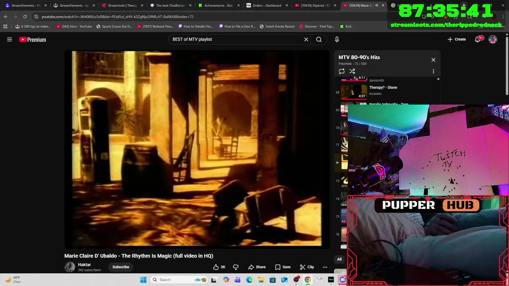Subscribe to Haktar channel
Image resolution: width=509 pixels, height=286 pixels.
tap(120, 267)
